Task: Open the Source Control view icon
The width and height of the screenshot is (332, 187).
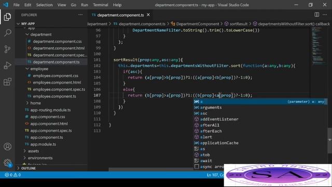Action: [7, 49]
